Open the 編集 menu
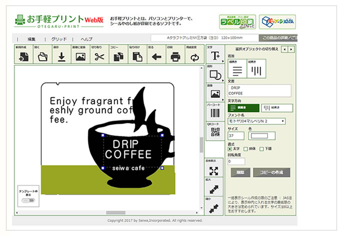345x236 pixels. click(31, 39)
